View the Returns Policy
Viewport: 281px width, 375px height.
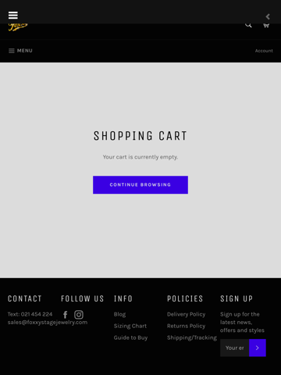[x=186, y=326]
